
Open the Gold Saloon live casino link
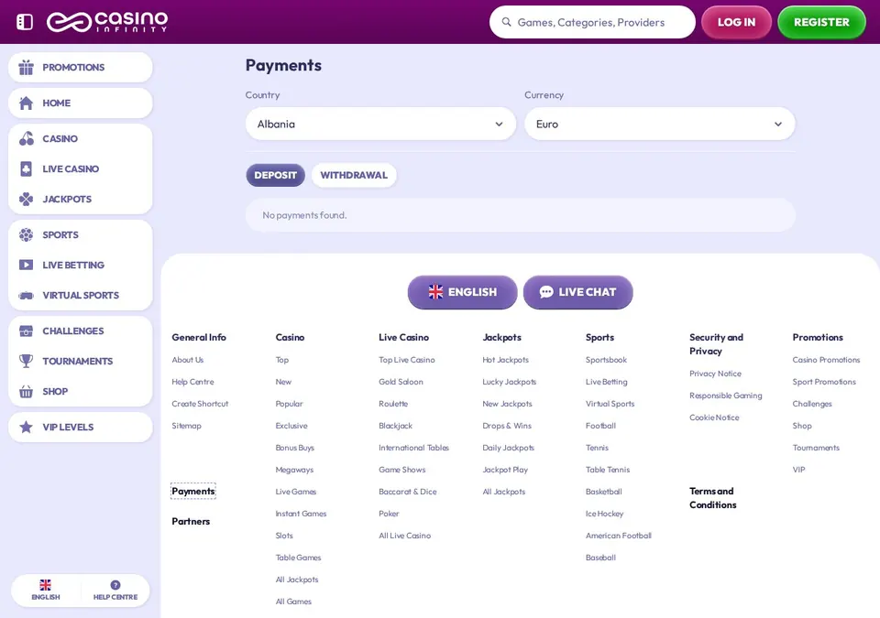[x=401, y=382]
